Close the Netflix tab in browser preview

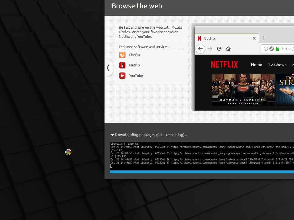(x=254, y=38)
